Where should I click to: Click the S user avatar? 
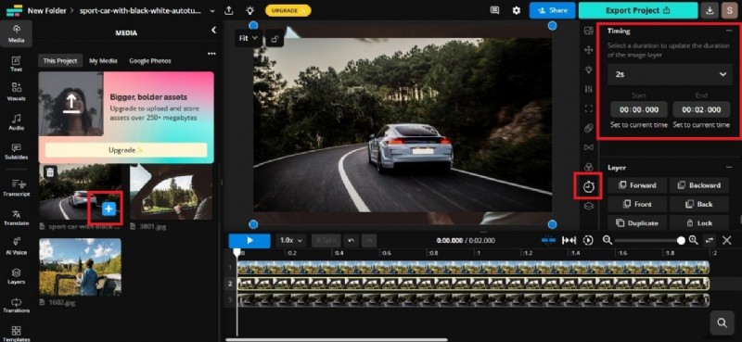tap(729, 10)
